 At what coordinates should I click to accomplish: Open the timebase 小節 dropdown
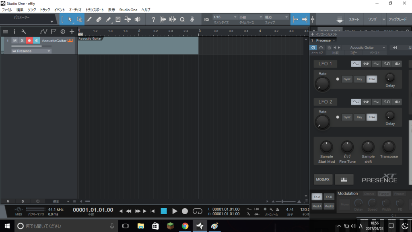coord(250,17)
